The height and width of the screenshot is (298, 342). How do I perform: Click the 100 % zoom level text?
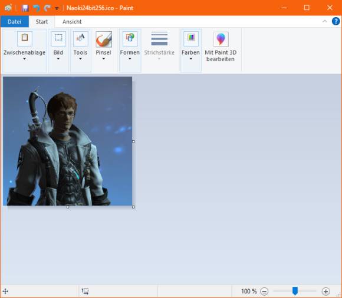tap(249, 292)
